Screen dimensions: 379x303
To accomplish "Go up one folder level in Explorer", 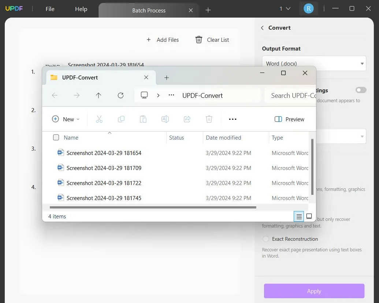I will pyautogui.click(x=99, y=95).
